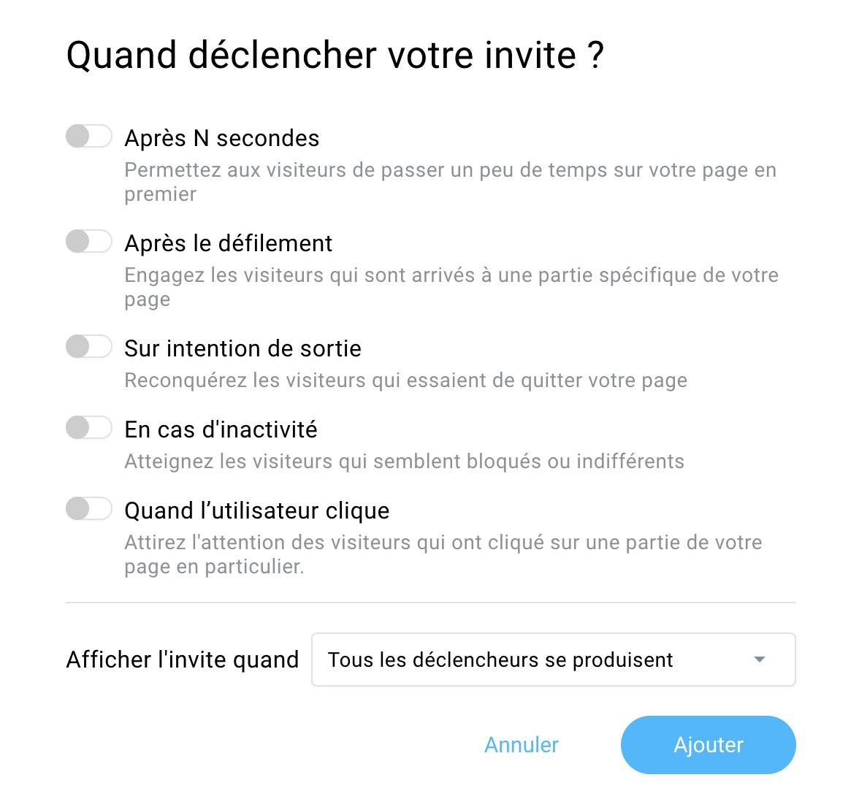Click the "Sur intention de sortie" label
The width and height of the screenshot is (859, 799).
243,348
